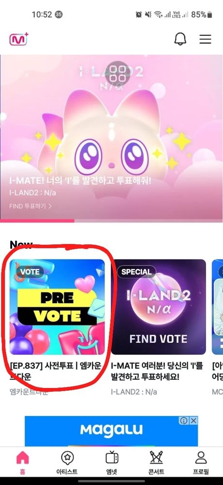The height and width of the screenshot is (485, 223).
Task: Select the home tab icon
Action: pos(22,457)
